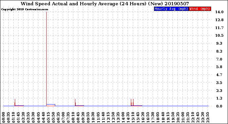Click the 09:20 time axis label
This screenshot has width=228, height=124.
click(83, 117)
